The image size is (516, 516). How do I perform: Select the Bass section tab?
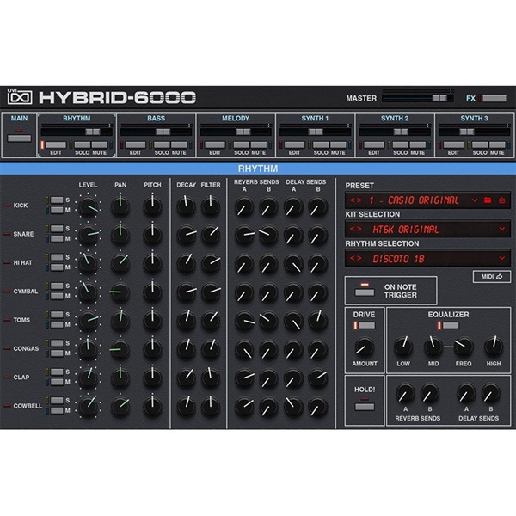(156, 118)
